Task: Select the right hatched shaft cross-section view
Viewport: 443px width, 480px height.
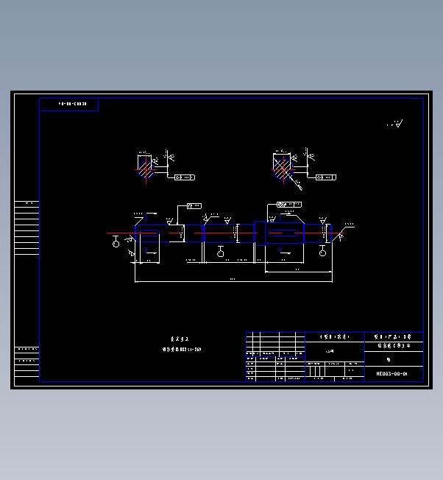Action: point(283,169)
